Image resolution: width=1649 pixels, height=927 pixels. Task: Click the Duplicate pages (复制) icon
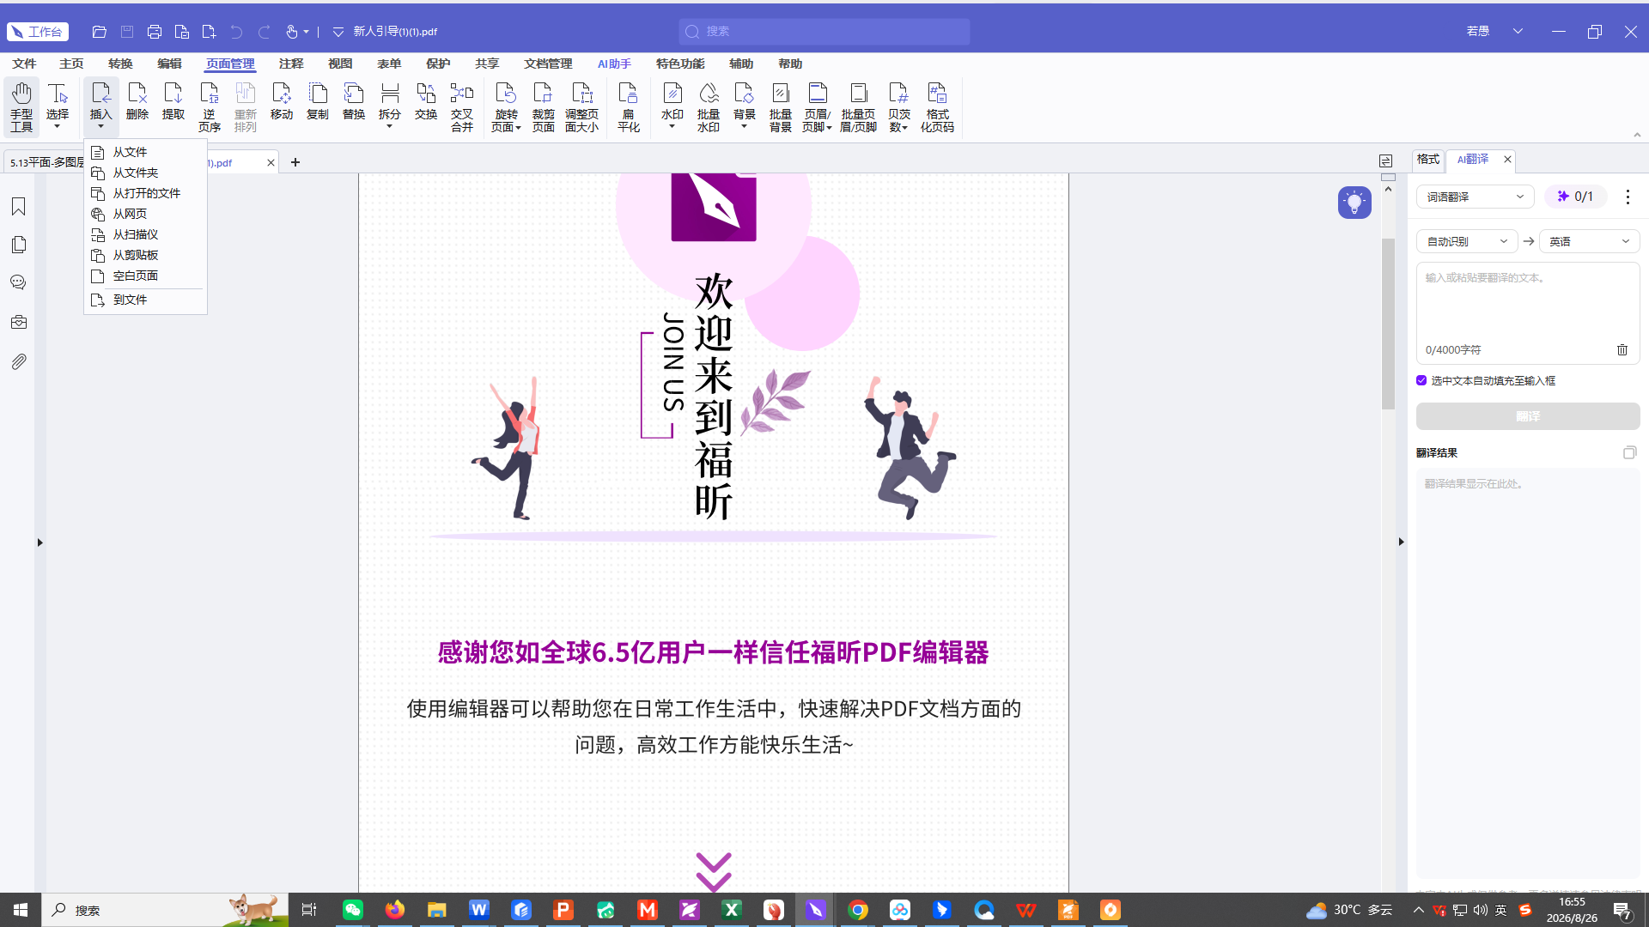(318, 102)
